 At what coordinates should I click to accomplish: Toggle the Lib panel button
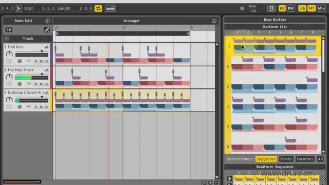[x=302, y=8]
